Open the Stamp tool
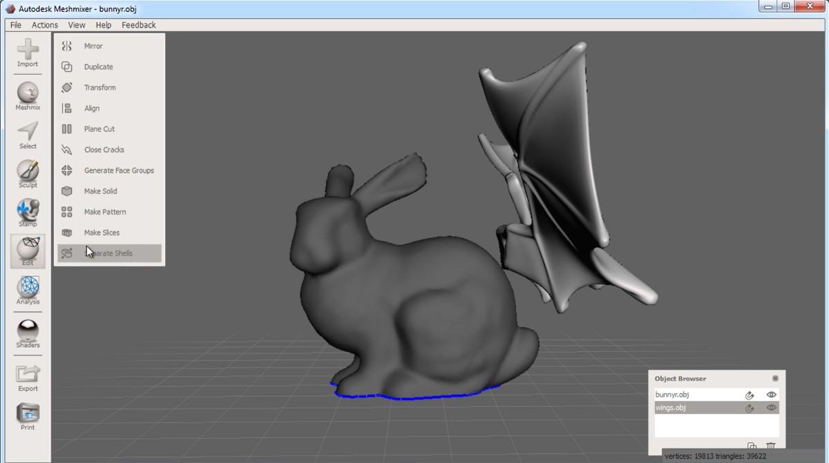 pyautogui.click(x=28, y=213)
